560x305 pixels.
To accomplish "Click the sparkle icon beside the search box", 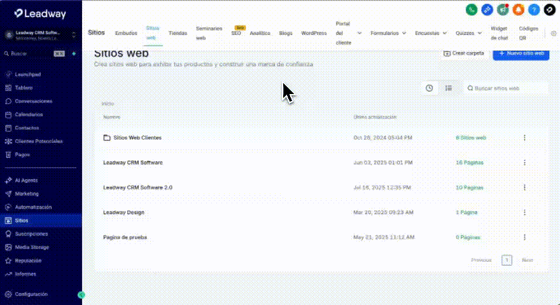I will click(x=74, y=53).
